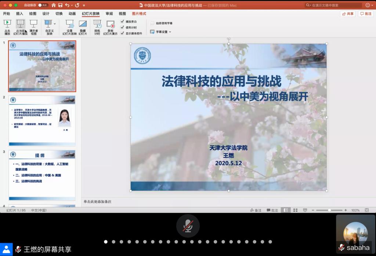Click the notes area 单击此处添加备注
376x256 pixels.
click(x=97, y=202)
